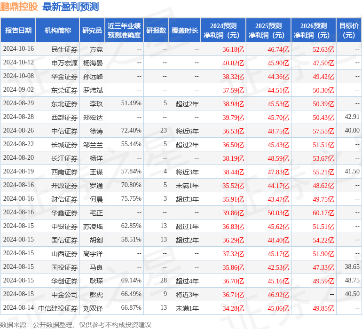Select the analyst 高宇洋
362x329 pixels.
(x=93, y=254)
